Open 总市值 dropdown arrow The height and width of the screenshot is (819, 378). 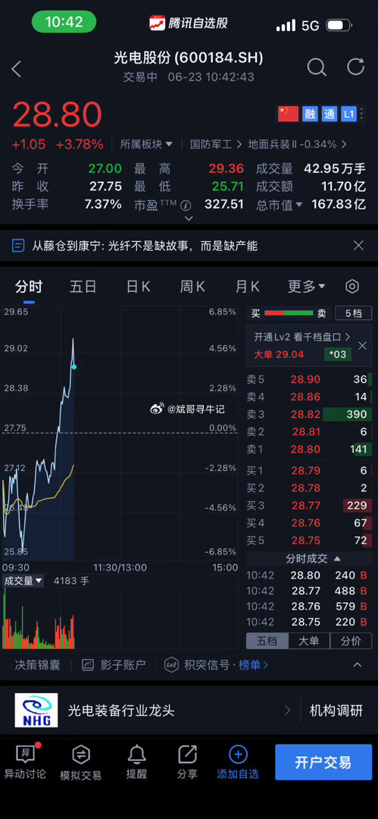(x=299, y=205)
